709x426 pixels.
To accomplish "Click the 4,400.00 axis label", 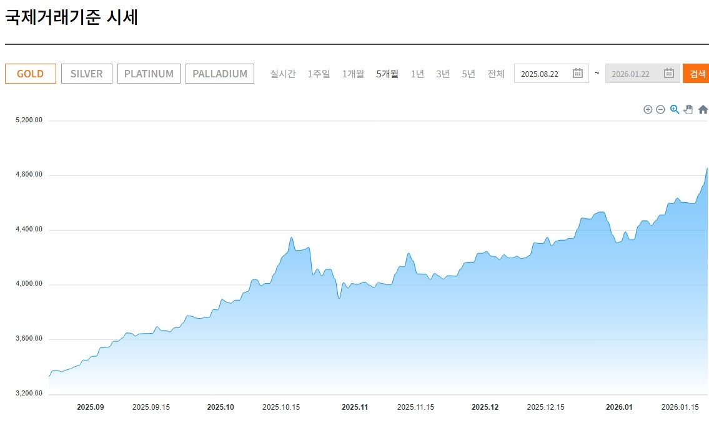I will 29,230.
